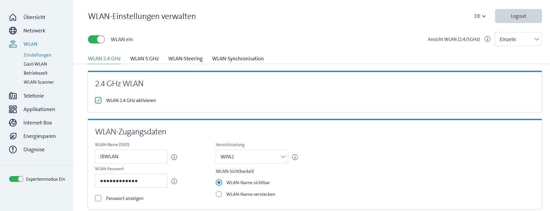
Task: Open Einstellungen submenu item
Action: (37, 55)
